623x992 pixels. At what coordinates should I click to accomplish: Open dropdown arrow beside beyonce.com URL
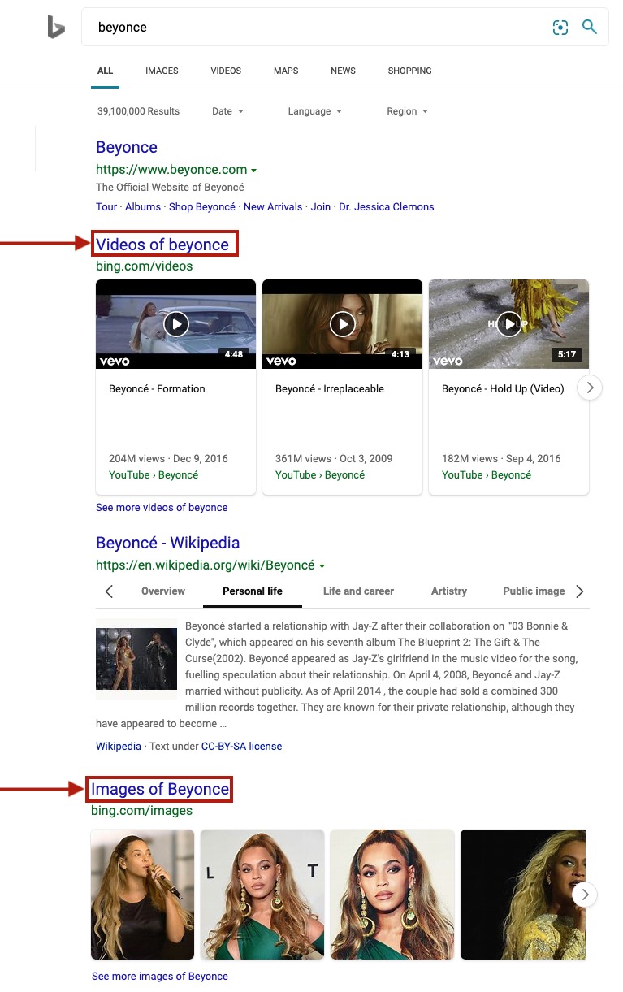pyautogui.click(x=254, y=171)
